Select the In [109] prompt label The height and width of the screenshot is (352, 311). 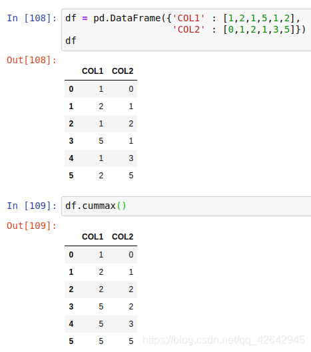tap(32, 206)
